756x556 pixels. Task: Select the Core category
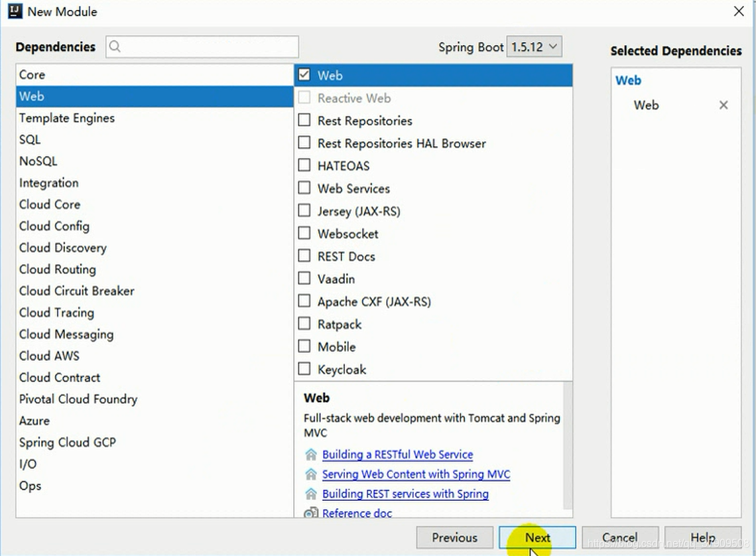155,75
